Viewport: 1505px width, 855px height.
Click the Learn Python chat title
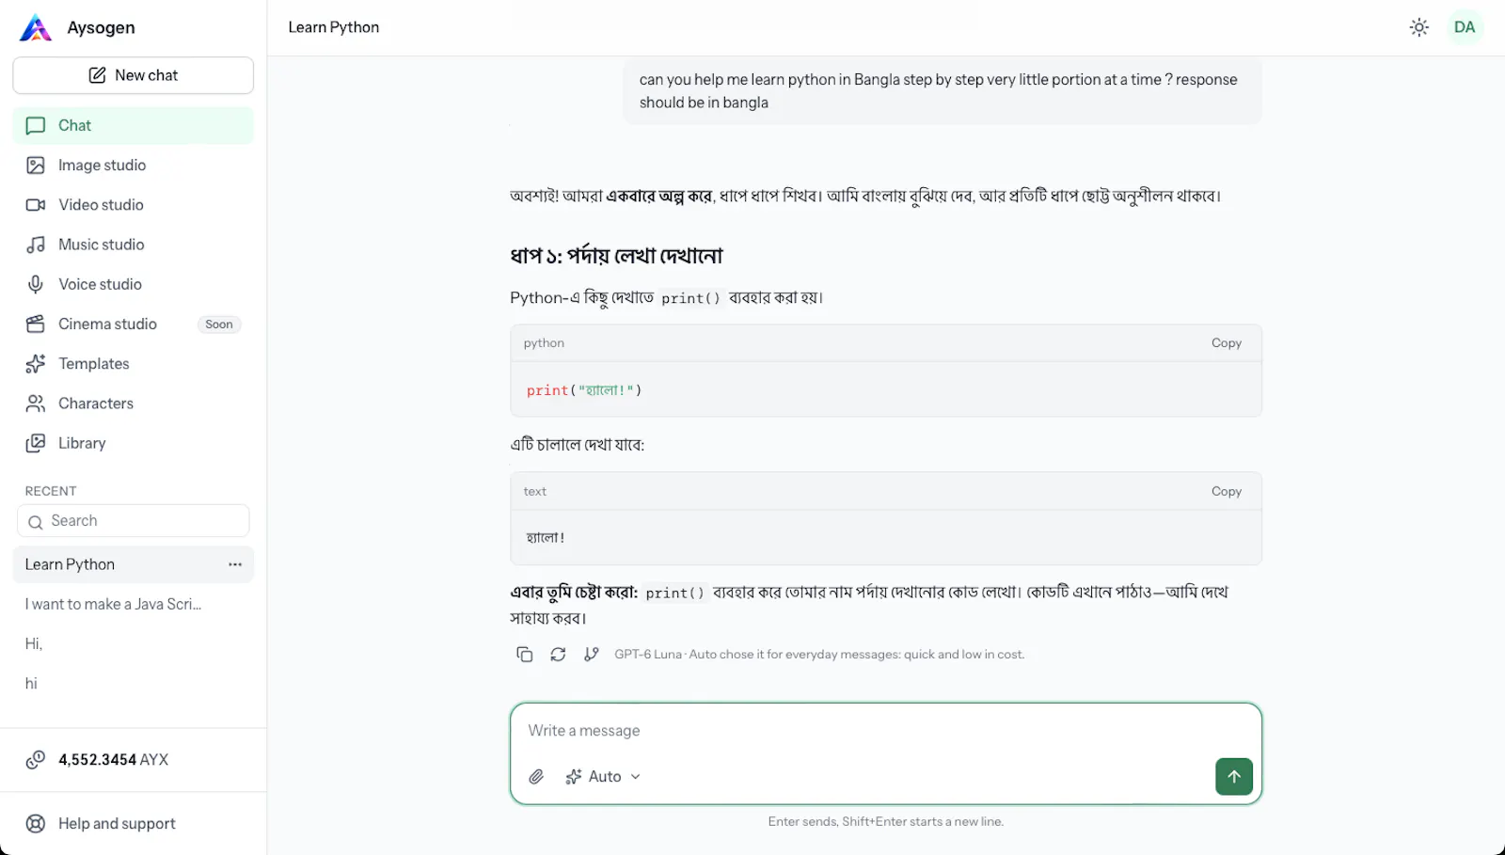(334, 27)
